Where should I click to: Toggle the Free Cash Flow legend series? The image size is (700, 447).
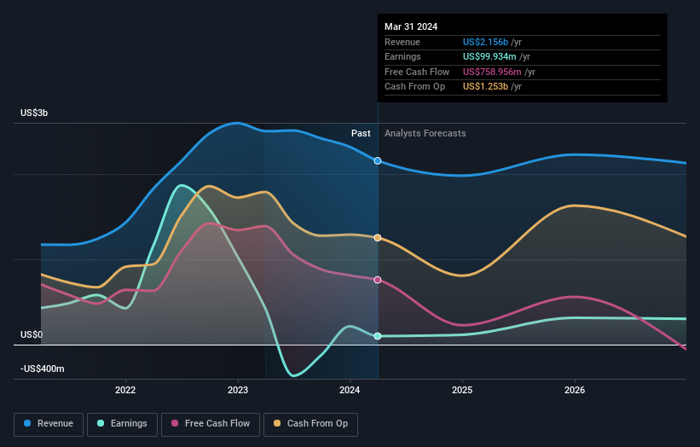click(x=211, y=424)
